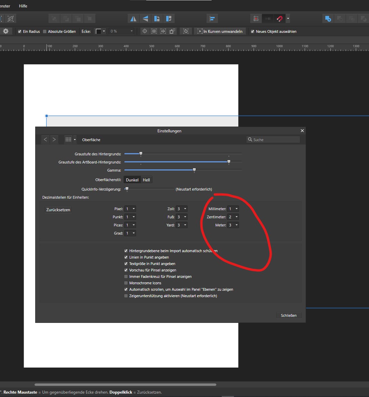The image size is (369, 397).
Task: Go back in the Einstellungen dialog
Action: pyautogui.click(x=45, y=139)
